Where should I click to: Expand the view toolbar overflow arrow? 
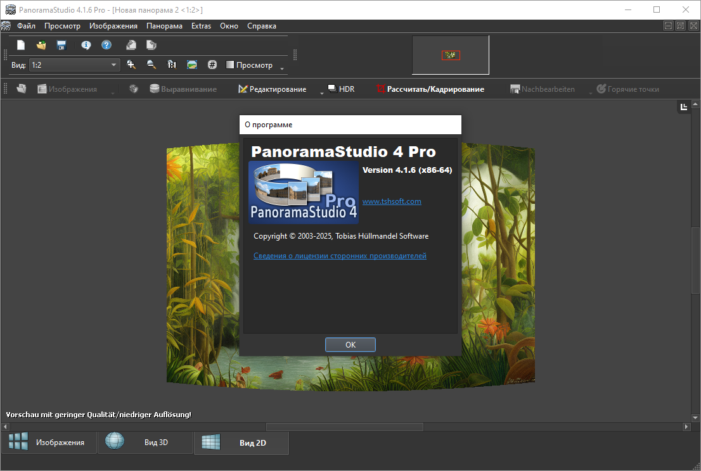click(x=282, y=68)
